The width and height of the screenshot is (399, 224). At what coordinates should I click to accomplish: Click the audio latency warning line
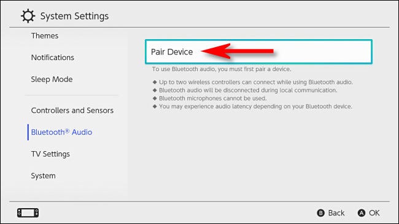255,106
